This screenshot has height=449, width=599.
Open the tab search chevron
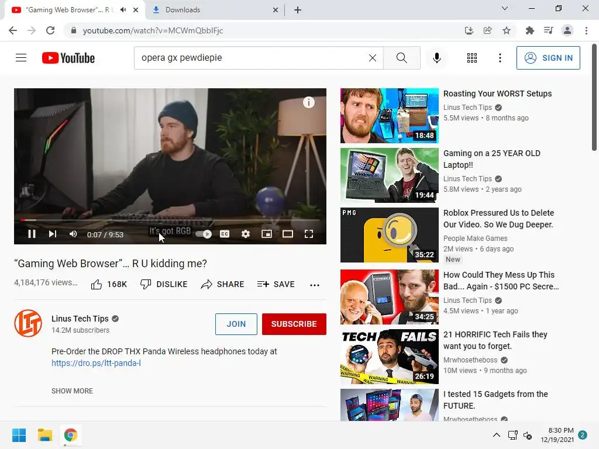(505, 8)
